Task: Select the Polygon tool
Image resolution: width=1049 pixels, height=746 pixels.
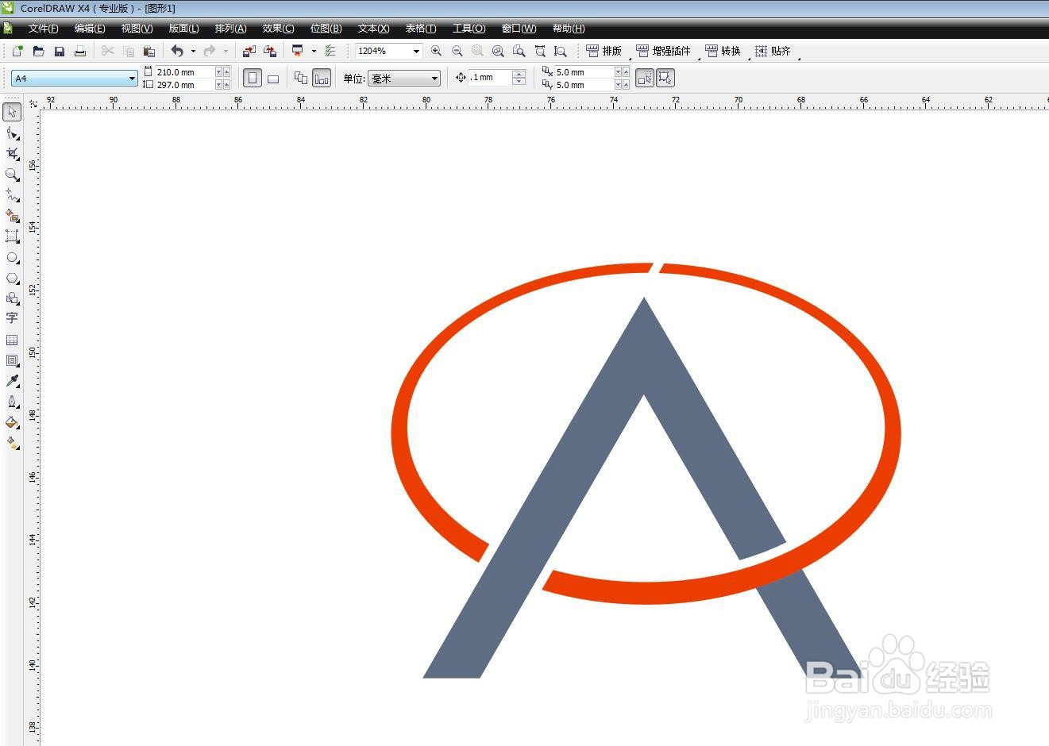Action: tap(12, 278)
